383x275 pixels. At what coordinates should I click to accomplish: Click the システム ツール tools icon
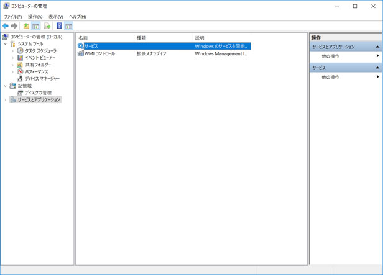pos(12,43)
